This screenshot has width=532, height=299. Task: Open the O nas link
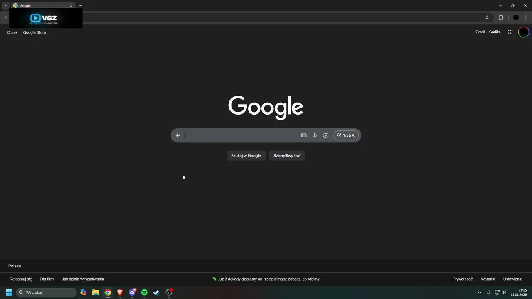click(12, 32)
